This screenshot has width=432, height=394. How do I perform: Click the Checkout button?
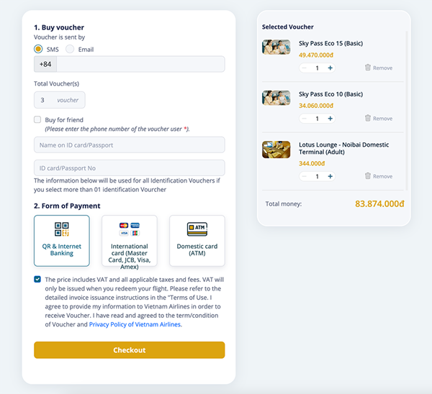(130, 350)
